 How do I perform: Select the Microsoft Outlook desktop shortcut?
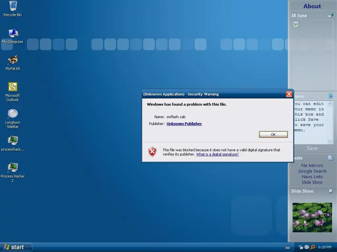[13, 92]
